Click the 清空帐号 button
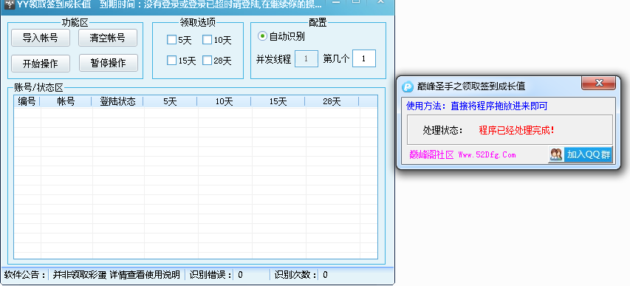The width and height of the screenshot is (630, 286). (x=108, y=38)
